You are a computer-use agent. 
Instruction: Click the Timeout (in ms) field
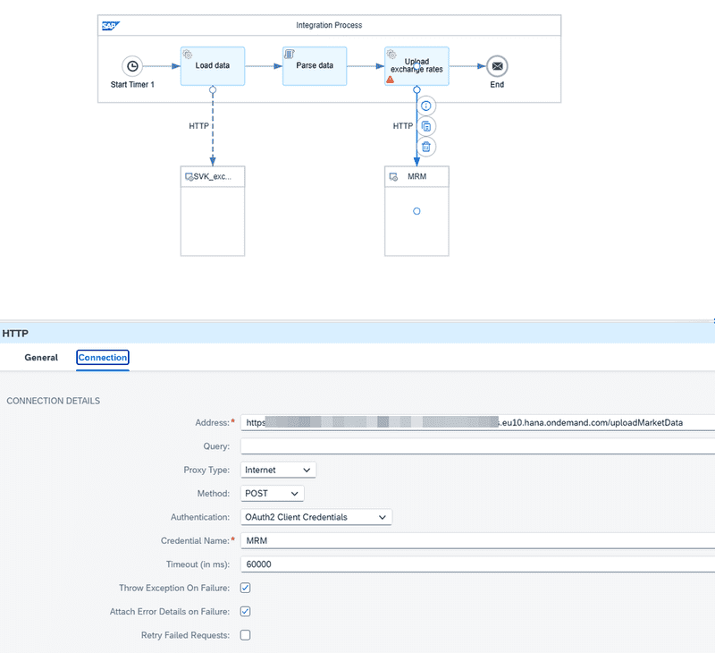(x=477, y=564)
